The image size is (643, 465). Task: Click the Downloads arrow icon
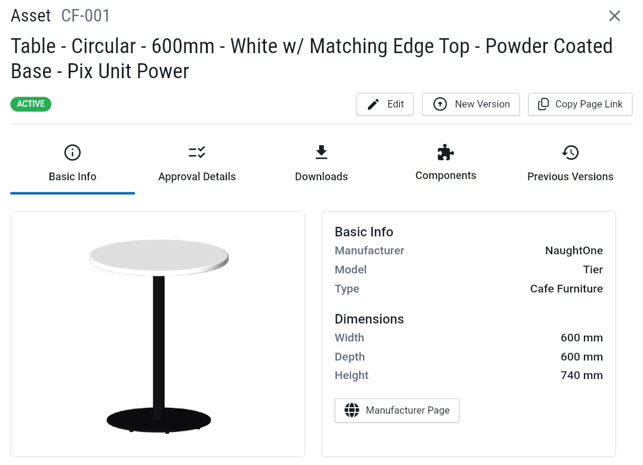(x=321, y=153)
